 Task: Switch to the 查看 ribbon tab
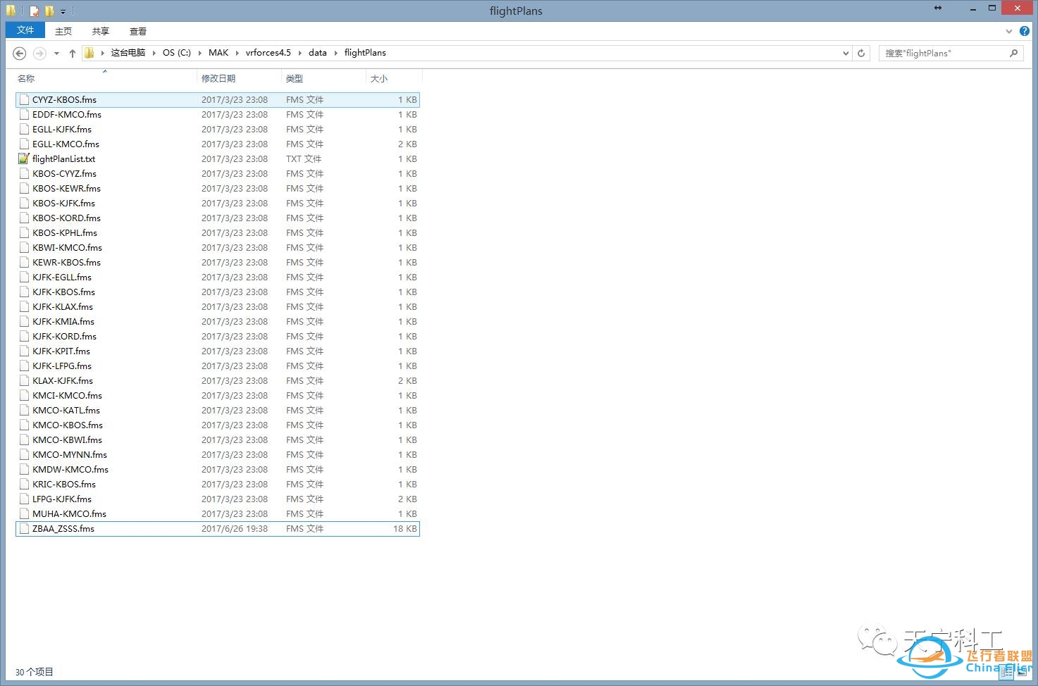point(138,31)
